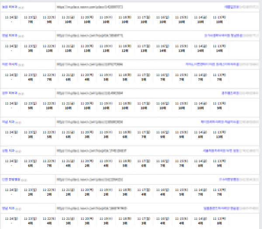Select the 11-15 cell showing 5위
The width and height of the screenshot is (262, 229).
pyautogui.click(x=182, y=192)
